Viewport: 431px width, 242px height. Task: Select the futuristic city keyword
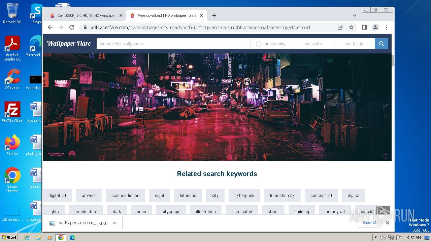coord(282,195)
